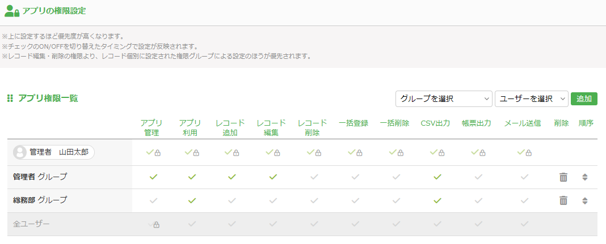Click the 帳票出力 column header
This screenshot has height=244, width=606.
477,123
